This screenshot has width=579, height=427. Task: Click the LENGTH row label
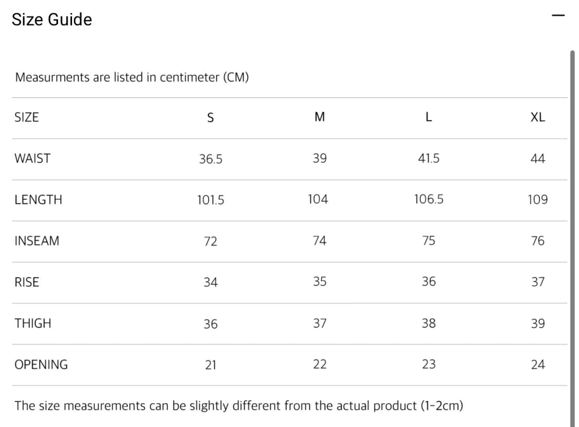click(x=39, y=200)
